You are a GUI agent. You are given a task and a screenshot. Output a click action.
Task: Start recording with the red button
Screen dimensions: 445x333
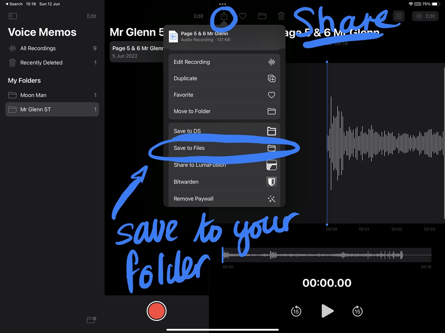coord(156,311)
